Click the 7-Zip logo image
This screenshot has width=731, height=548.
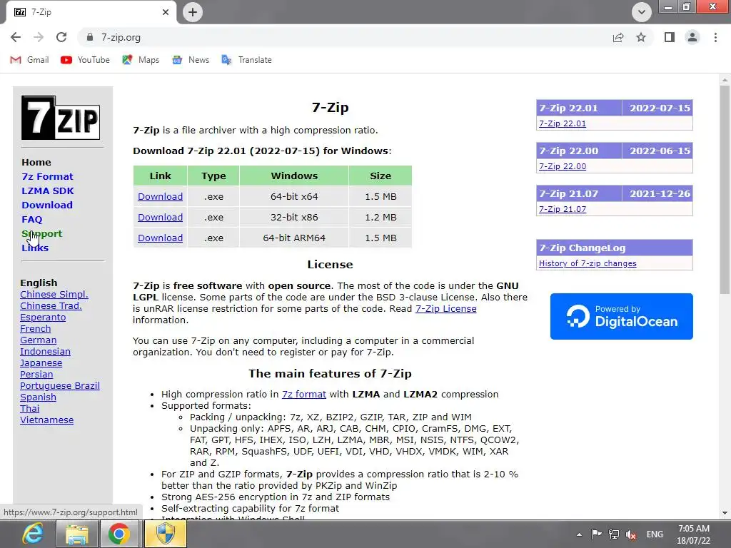click(x=61, y=118)
